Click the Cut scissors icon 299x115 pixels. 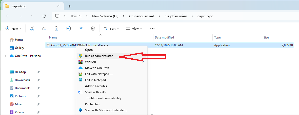pyautogui.click(x=32, y=28)
